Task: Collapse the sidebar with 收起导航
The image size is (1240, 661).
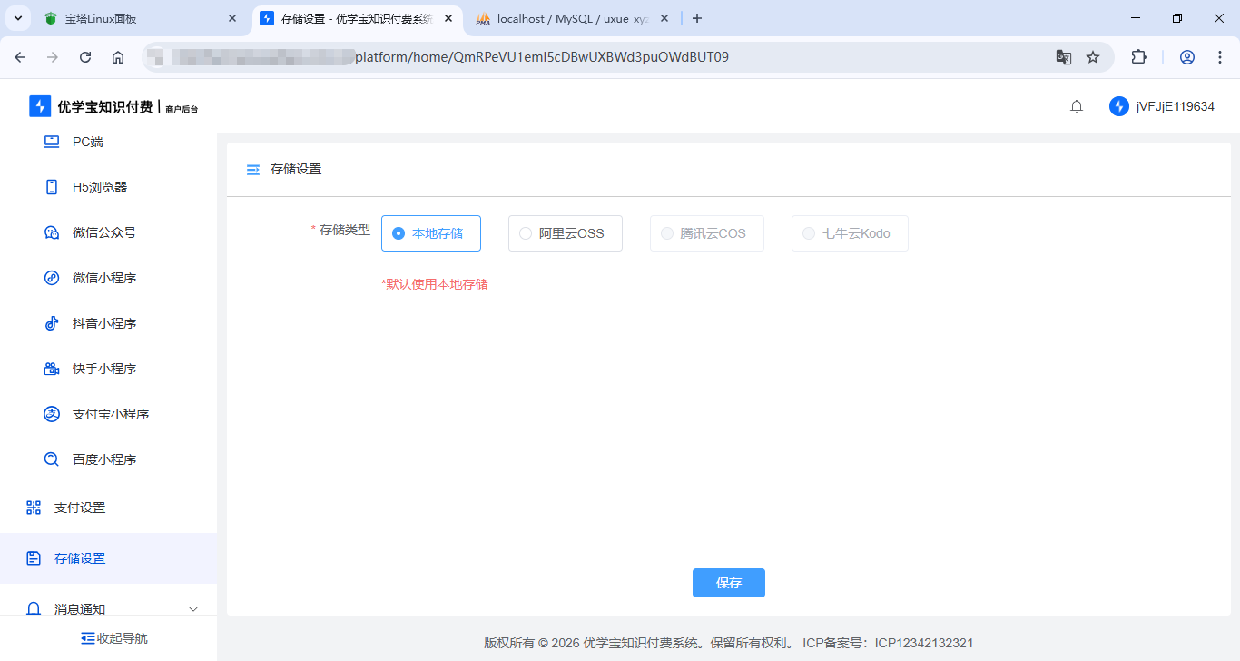Action: (113, 638)
